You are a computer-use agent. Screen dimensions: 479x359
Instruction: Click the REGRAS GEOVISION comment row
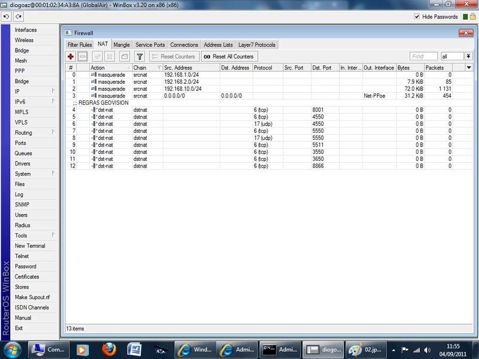click(269, 102)
